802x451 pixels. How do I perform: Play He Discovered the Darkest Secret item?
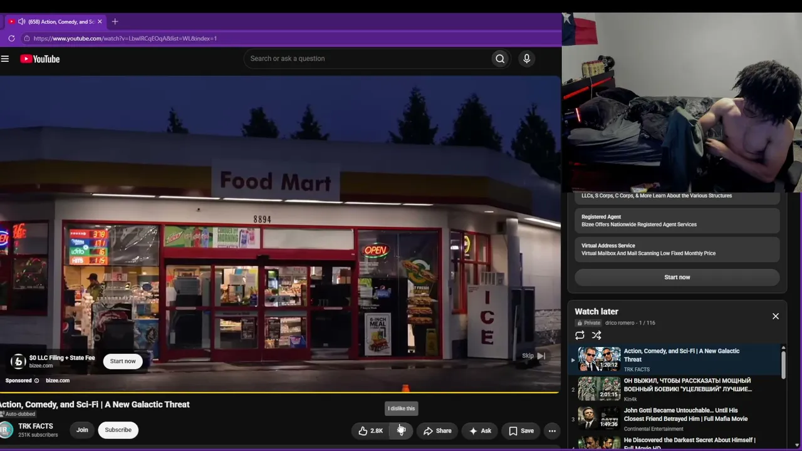click(675, 442)
